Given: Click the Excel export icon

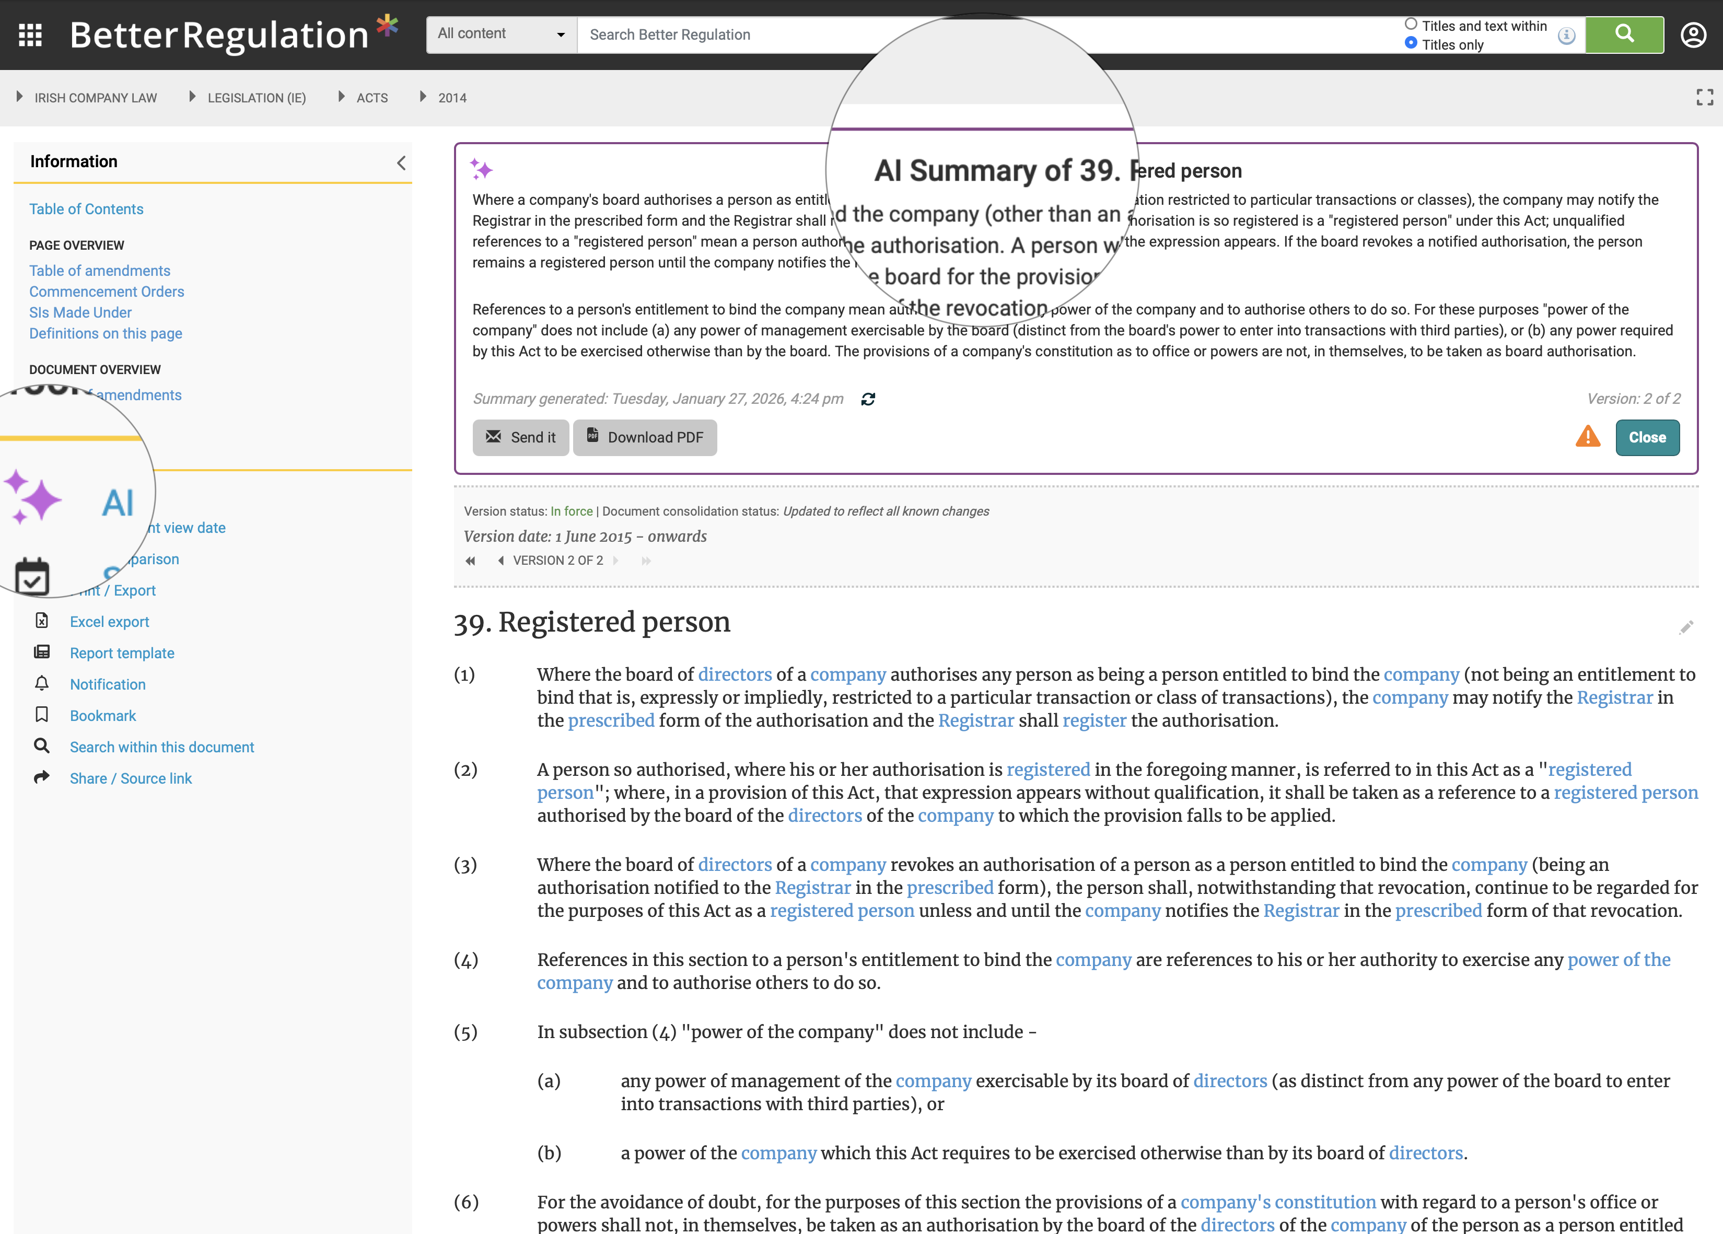Looking at the screenshot, I should coord(42,622).
